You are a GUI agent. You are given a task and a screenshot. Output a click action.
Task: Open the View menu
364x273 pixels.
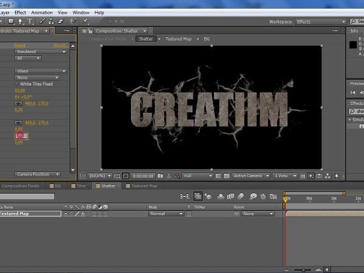tap(63, 13)
